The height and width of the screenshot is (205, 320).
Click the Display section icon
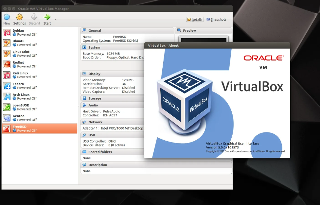click(84, 74)
